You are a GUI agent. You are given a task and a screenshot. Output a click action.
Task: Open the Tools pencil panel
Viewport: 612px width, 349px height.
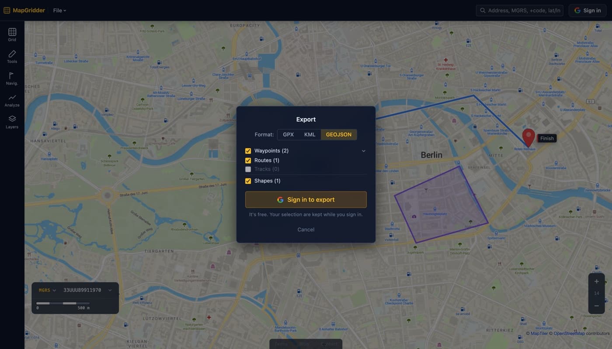point(12,57)
